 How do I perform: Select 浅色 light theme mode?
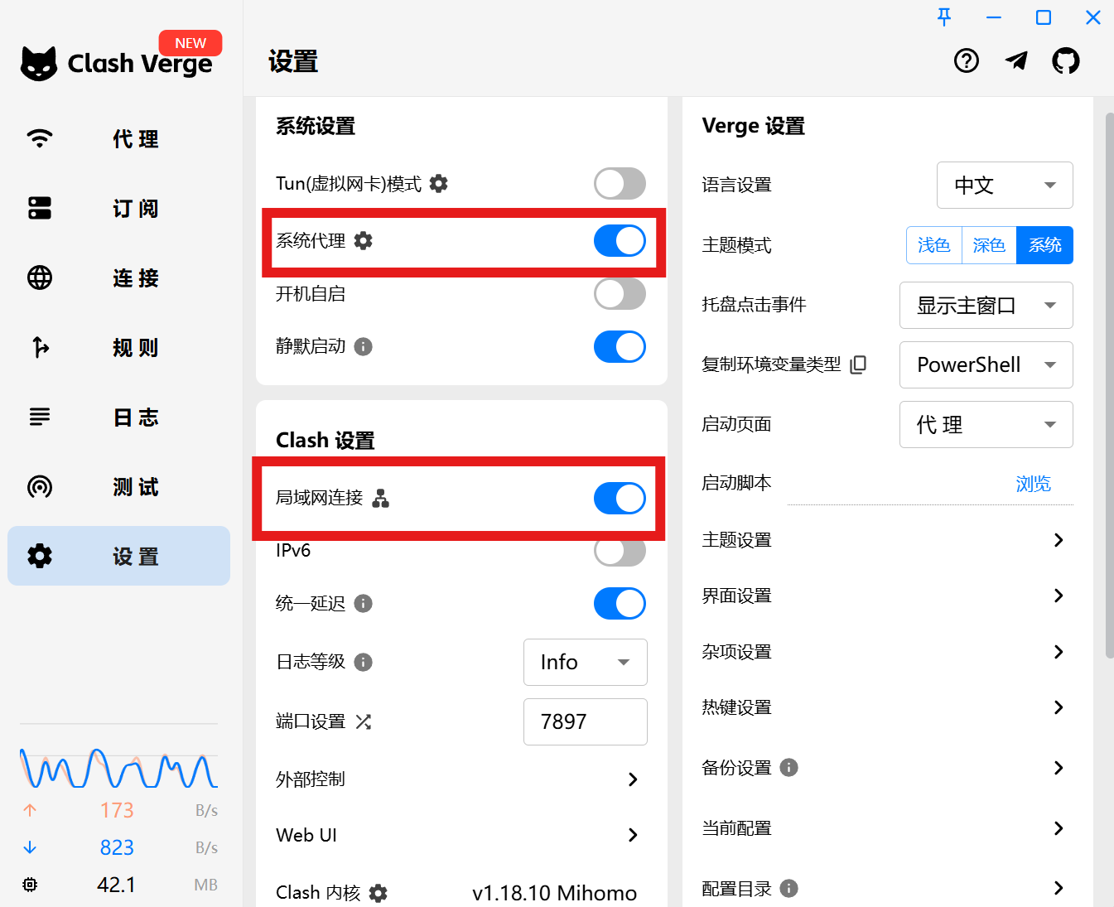click(934, 245)
